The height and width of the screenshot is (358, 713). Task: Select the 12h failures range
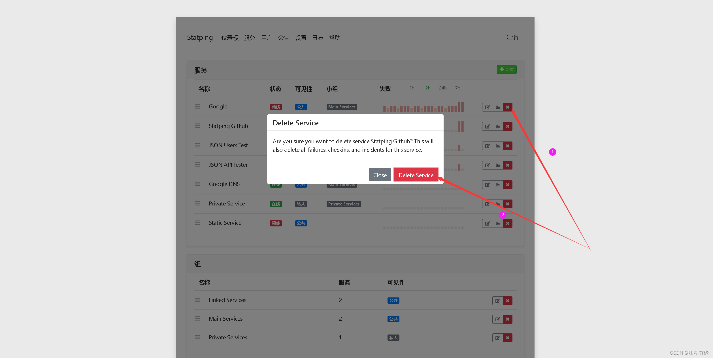click(x=427, y=88)
